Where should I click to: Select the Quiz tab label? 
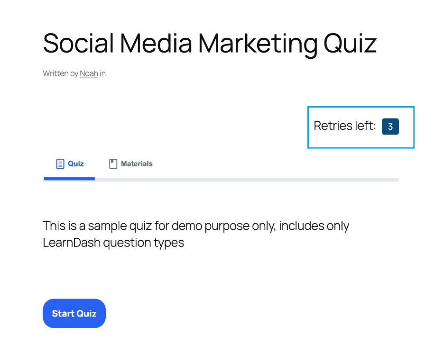76,164
